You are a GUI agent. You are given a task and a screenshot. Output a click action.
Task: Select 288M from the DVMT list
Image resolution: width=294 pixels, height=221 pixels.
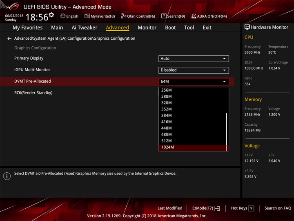(x=192, y=97)
